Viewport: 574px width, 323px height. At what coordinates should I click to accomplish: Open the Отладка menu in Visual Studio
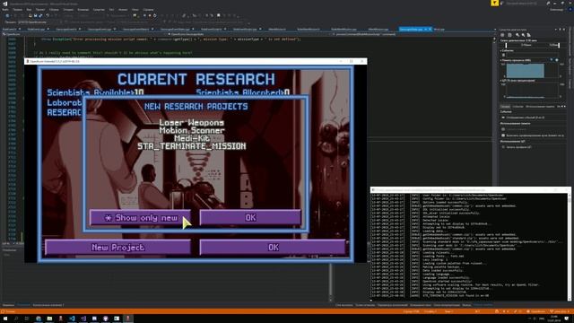tap(68, 10)
